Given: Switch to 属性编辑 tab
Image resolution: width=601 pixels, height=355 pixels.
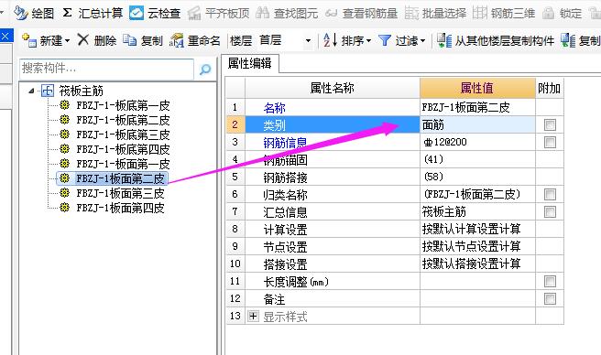Looking at the screenshot, I should tap(250, 63).
